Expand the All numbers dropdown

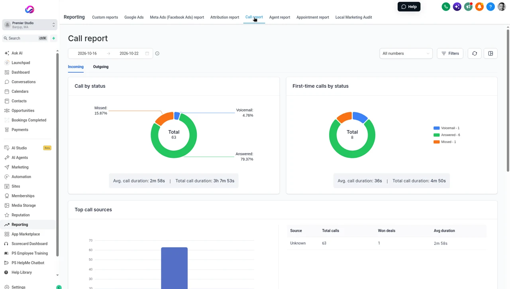406,53
